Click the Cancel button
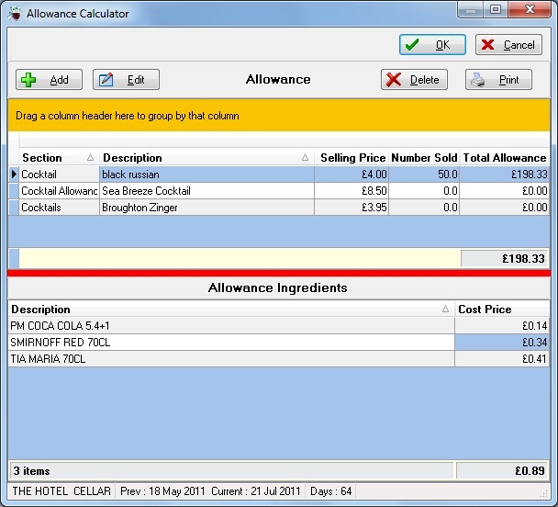558x507 pixels. pos(508,45)
